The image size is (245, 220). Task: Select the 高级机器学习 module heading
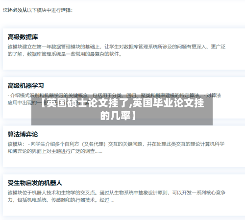click(x=26, y=86)
